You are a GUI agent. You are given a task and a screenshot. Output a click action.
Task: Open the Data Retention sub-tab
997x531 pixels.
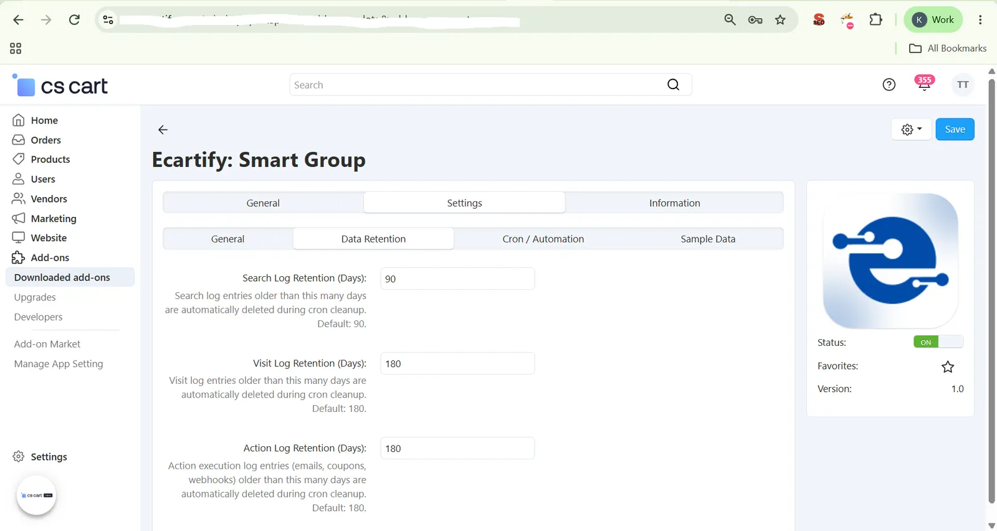pyautogui.click(x=373, y=239)
